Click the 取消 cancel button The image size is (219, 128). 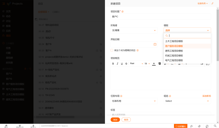(x=126, y=120)
